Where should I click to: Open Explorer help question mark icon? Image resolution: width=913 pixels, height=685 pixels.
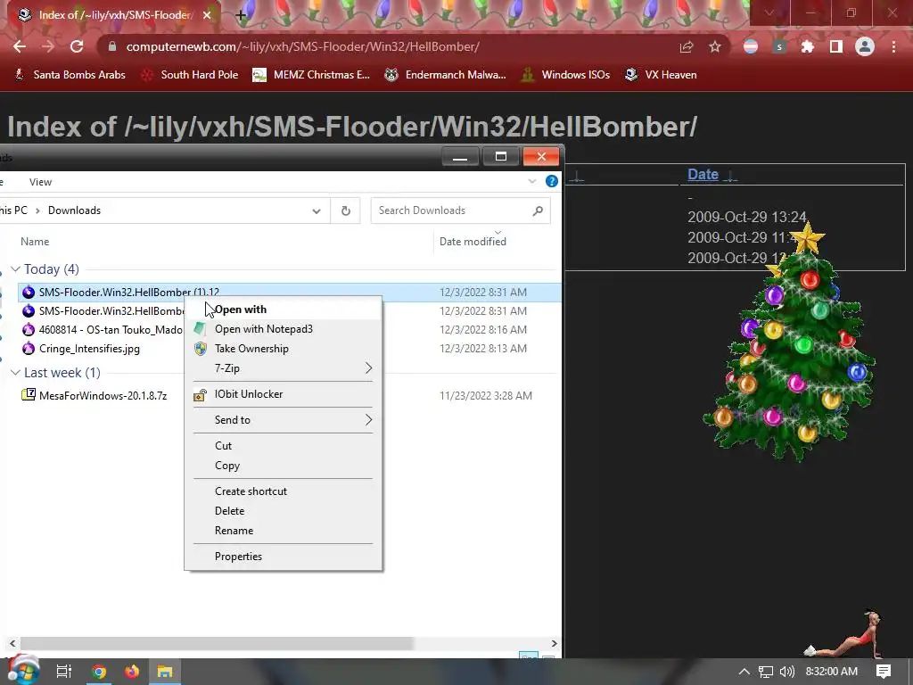point(551,181)
